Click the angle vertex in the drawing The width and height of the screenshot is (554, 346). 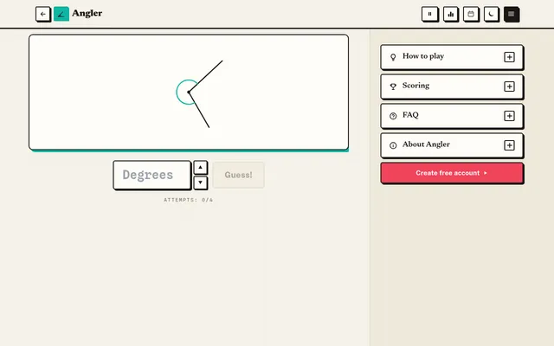pyautogui.click(x=189, y=93)
